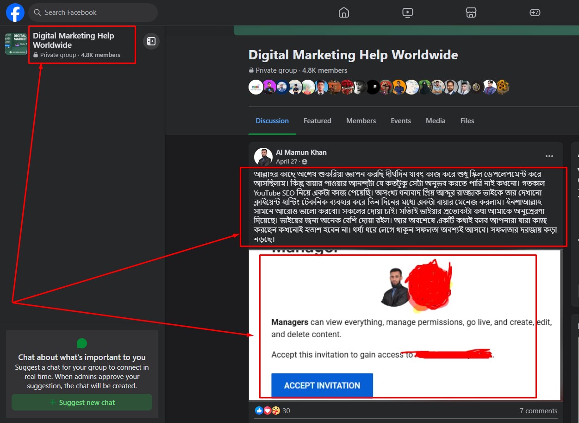Image resolution: width=579 pixels, height=423 pixels.
Task: Open the post's invitation screenshot image
Action: pyautogui.click(x=405, y=325)
